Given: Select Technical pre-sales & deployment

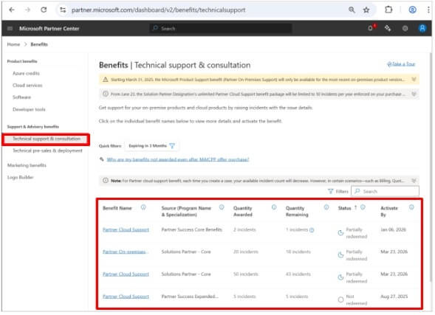Looking at the screenshot, I should tap(47, 150).
